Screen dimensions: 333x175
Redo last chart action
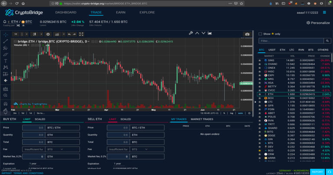point(74,34)
